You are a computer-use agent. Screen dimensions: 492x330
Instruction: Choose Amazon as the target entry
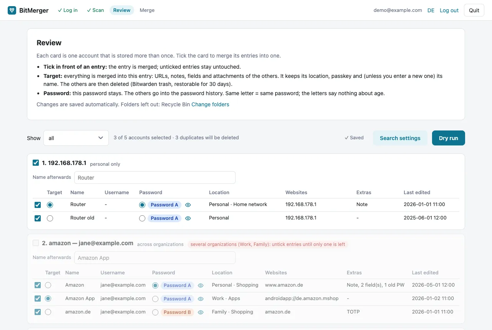tap(48, 285)
